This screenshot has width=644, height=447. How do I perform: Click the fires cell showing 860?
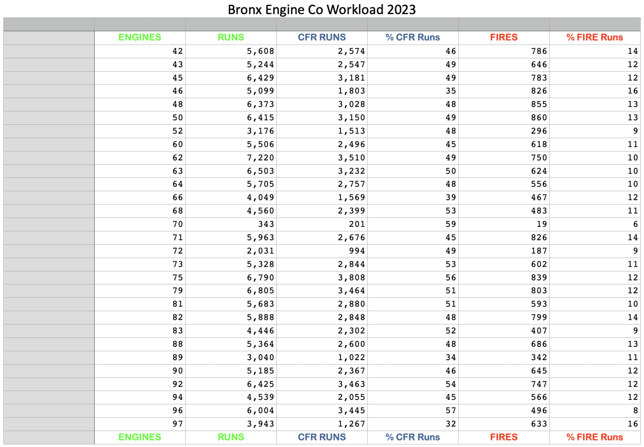coord(539,117)
